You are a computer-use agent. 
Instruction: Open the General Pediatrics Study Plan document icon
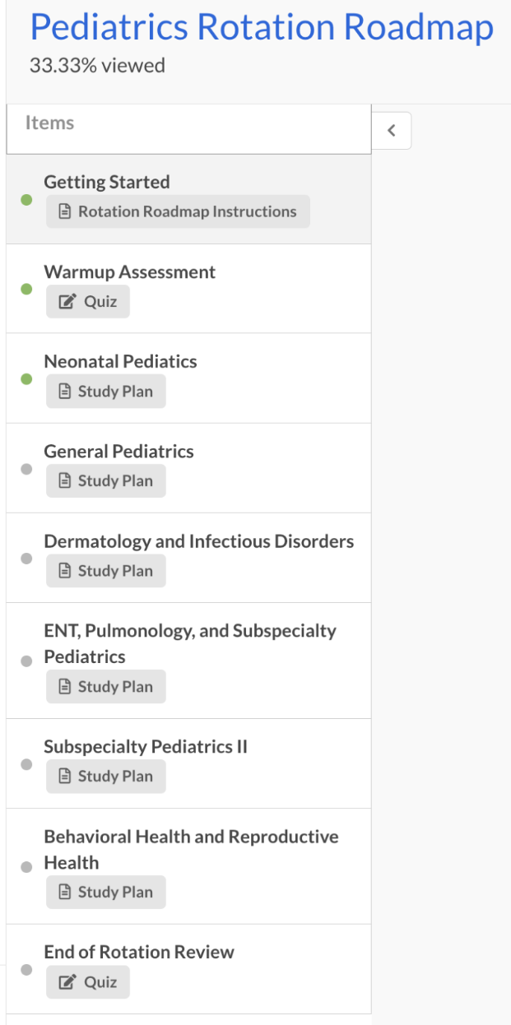[x=65, y=480]
